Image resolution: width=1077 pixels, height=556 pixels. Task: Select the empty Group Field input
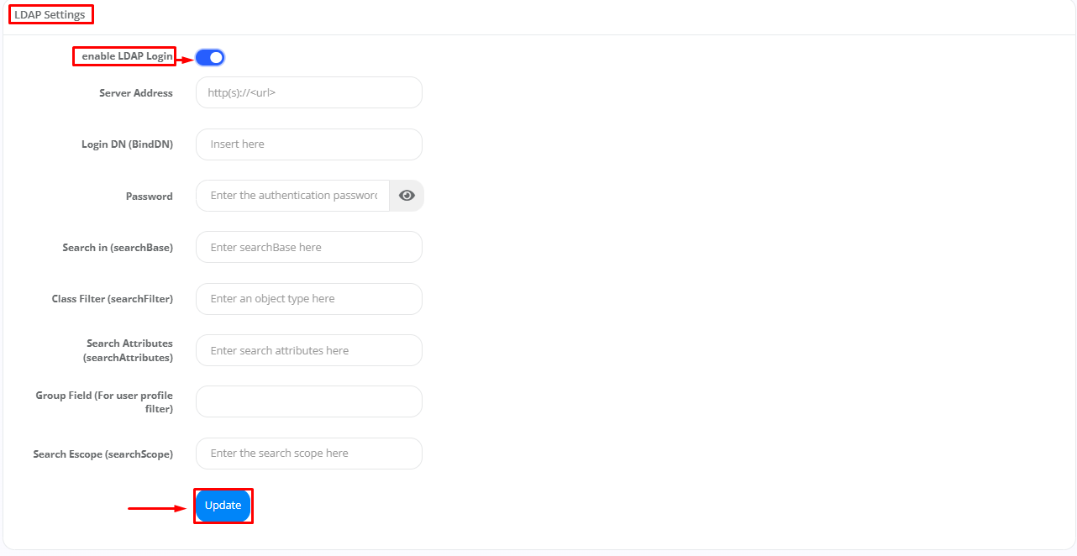tap(308, 401)
